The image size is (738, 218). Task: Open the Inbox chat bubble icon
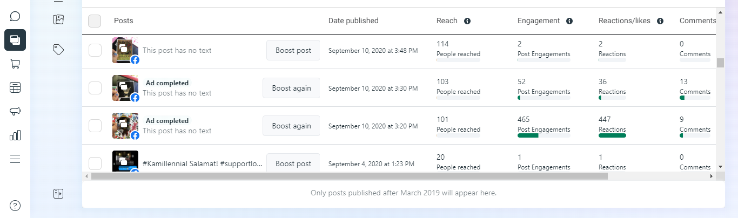[15, 16]
